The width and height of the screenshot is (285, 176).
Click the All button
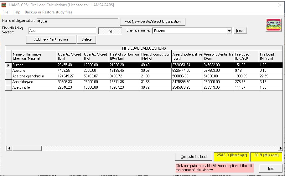[x=110, y=31]
